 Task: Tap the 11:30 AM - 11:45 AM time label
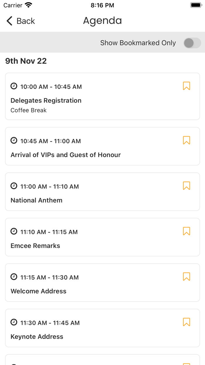50,323
